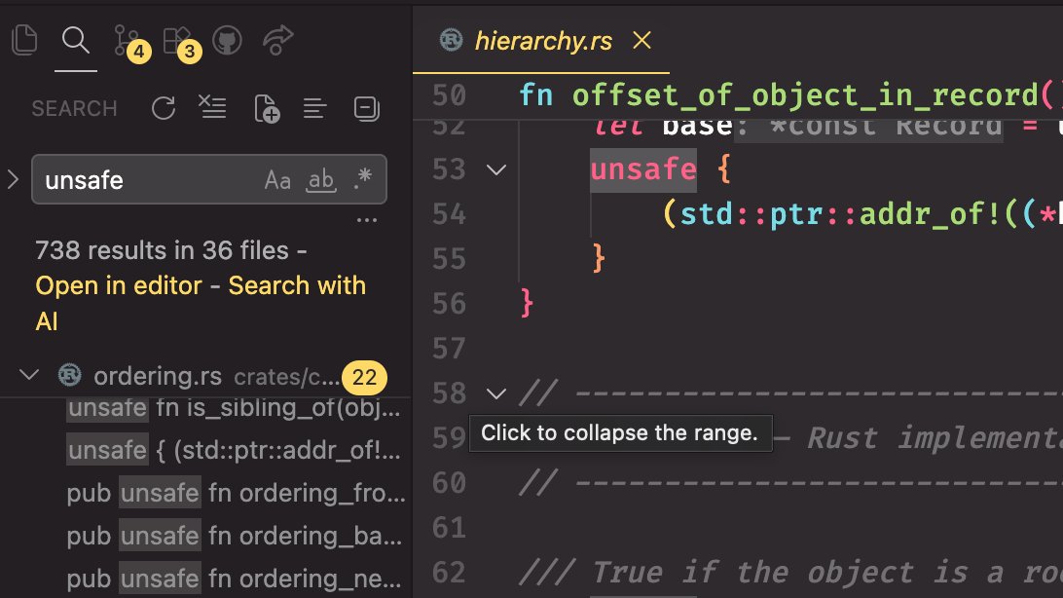
Task: Open the GitHub view icon
Action: pyautogui.click(x=227, y=41)
